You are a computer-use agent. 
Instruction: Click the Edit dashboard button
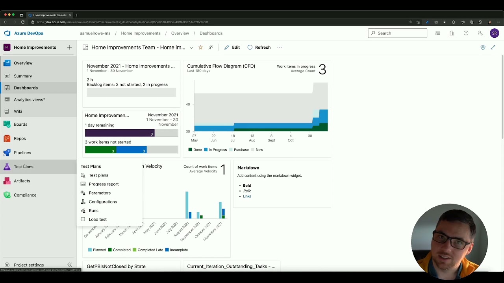[232, 47]
